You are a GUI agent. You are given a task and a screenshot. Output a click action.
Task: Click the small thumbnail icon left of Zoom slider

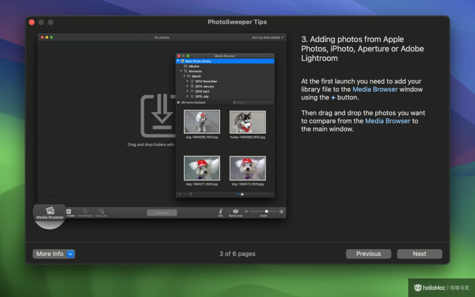tap(246, 211)
